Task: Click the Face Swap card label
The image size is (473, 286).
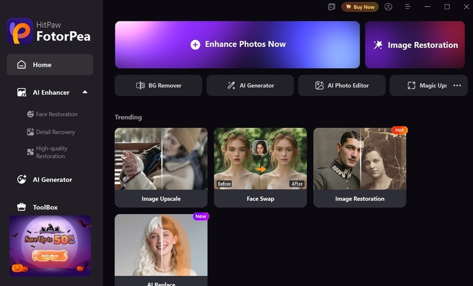Action: point(260,199)
